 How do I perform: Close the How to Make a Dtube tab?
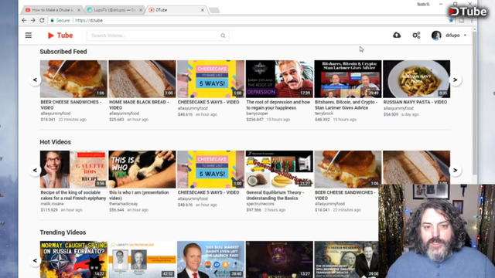click(79, 10)
